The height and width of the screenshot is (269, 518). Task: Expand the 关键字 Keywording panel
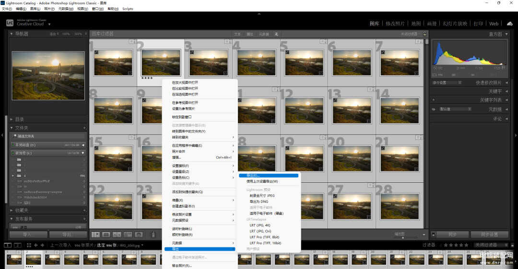pos(507,91)
